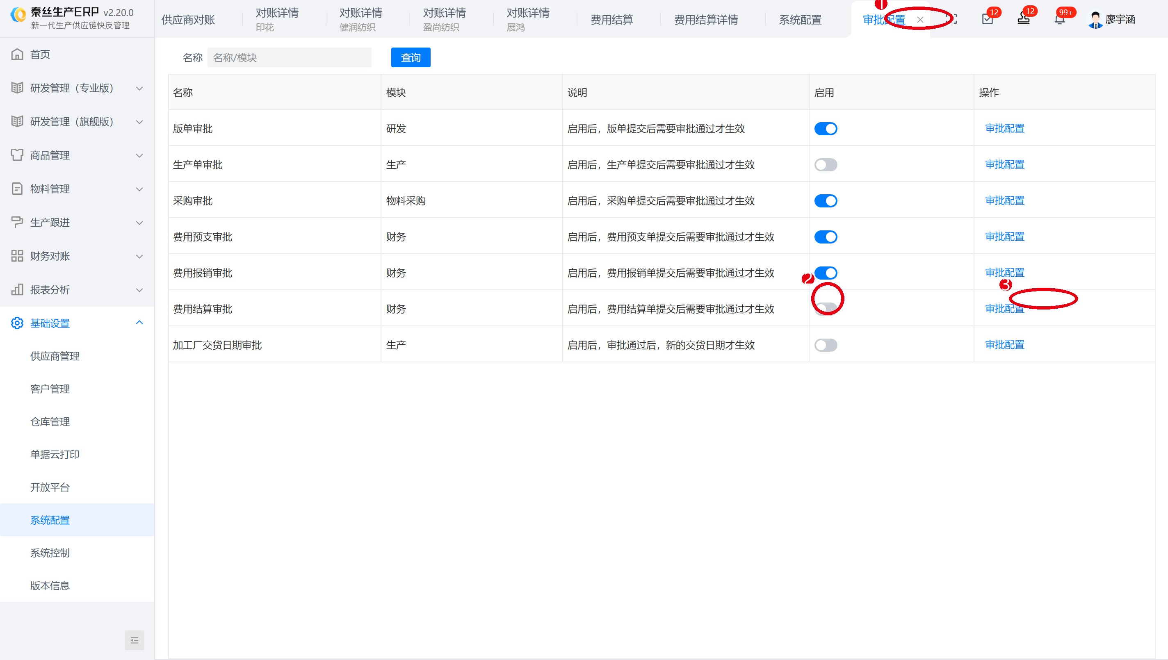
Task: Open the notification bell with 99+ badge
Action: click(x=1059, y=19)
